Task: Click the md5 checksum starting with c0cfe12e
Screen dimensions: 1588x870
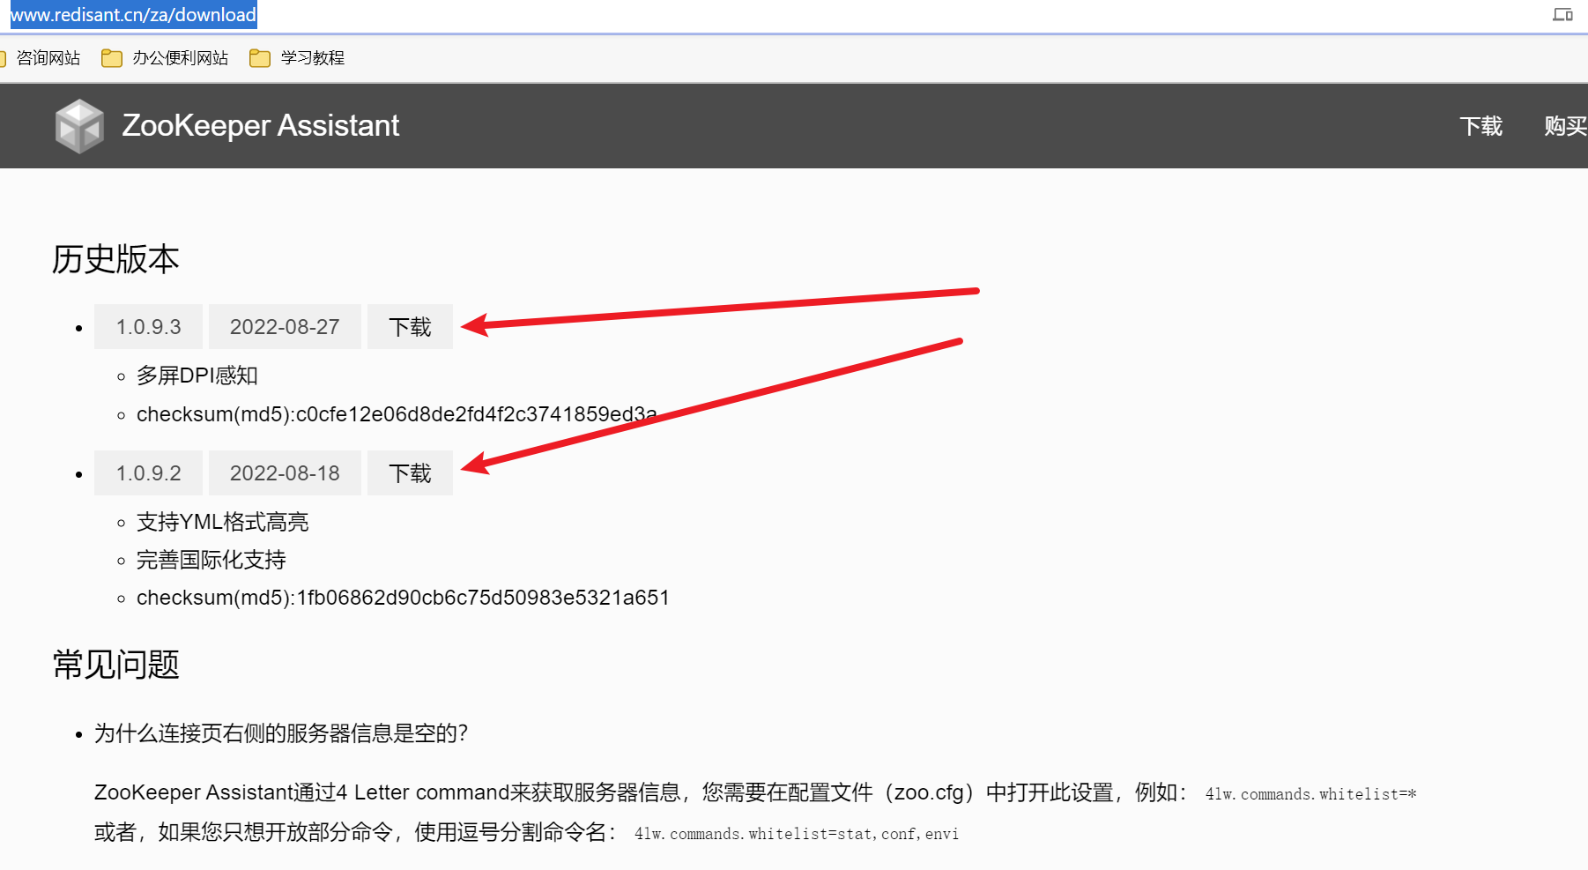Action: point(397,414)
